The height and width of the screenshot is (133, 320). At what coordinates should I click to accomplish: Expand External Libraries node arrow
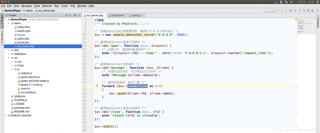tap(6, 115)
